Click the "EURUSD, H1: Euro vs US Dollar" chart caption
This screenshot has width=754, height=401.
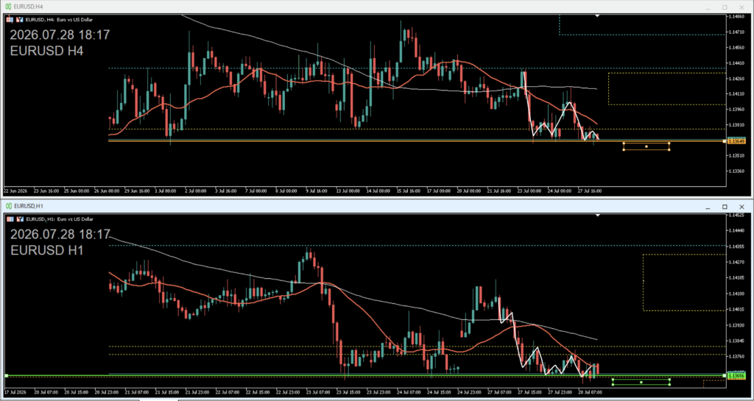tap(59, 219)
